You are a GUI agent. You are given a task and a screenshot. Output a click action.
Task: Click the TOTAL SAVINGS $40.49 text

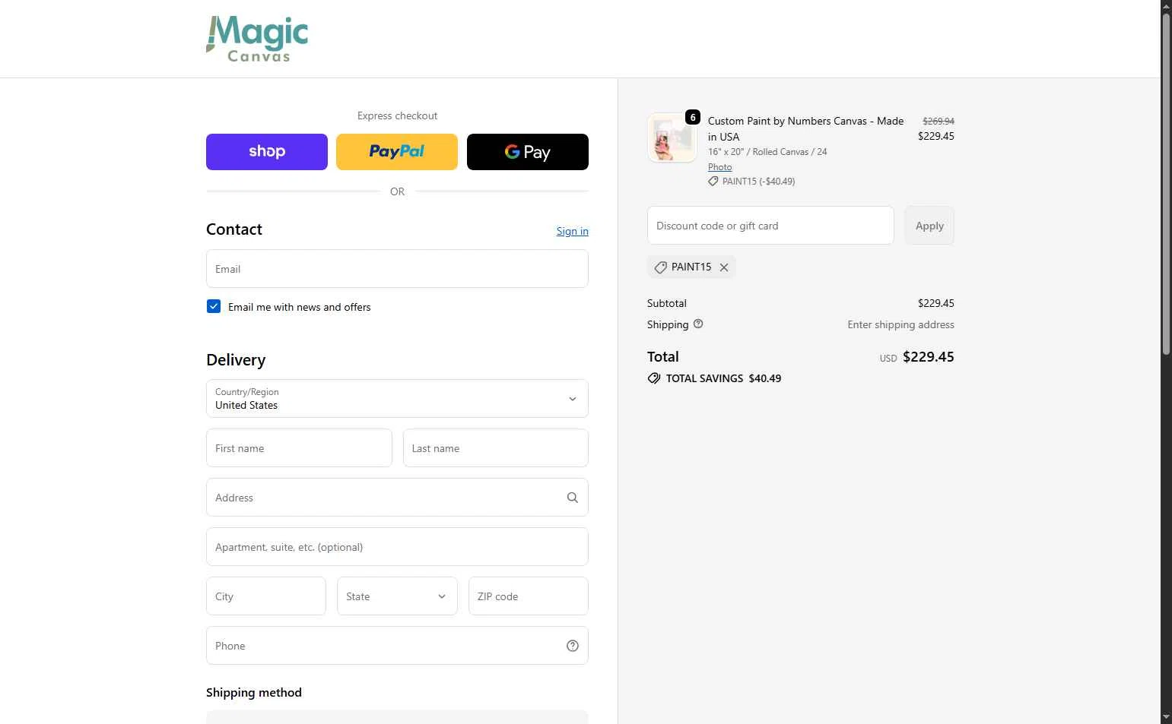coord(723,378)
